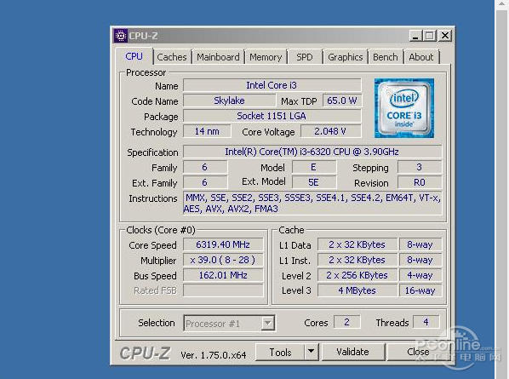Screen dimensions: 509x379
Task: Click the Level 3 size '4 MBytes'
Action: 357,290
